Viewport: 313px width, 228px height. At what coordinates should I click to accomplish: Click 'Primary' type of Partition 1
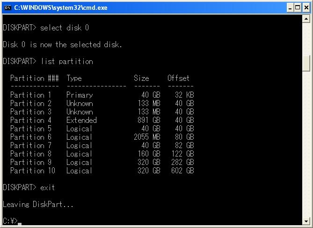click(x=80, y=95)
